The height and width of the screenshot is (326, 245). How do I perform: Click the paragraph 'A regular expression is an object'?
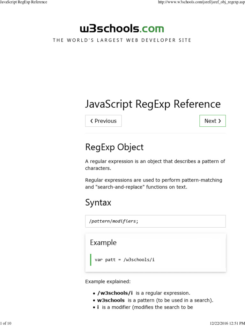(155, 165)
